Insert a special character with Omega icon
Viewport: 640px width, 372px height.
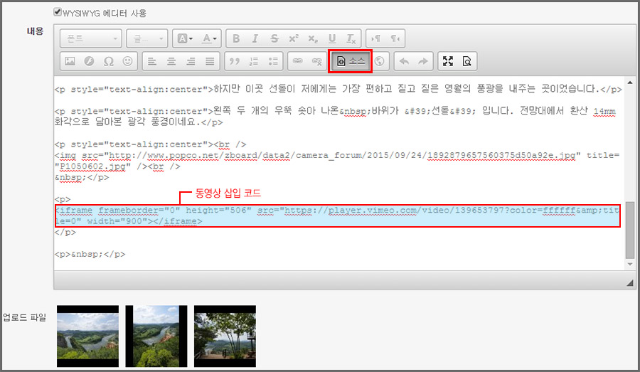click(108, 61)
